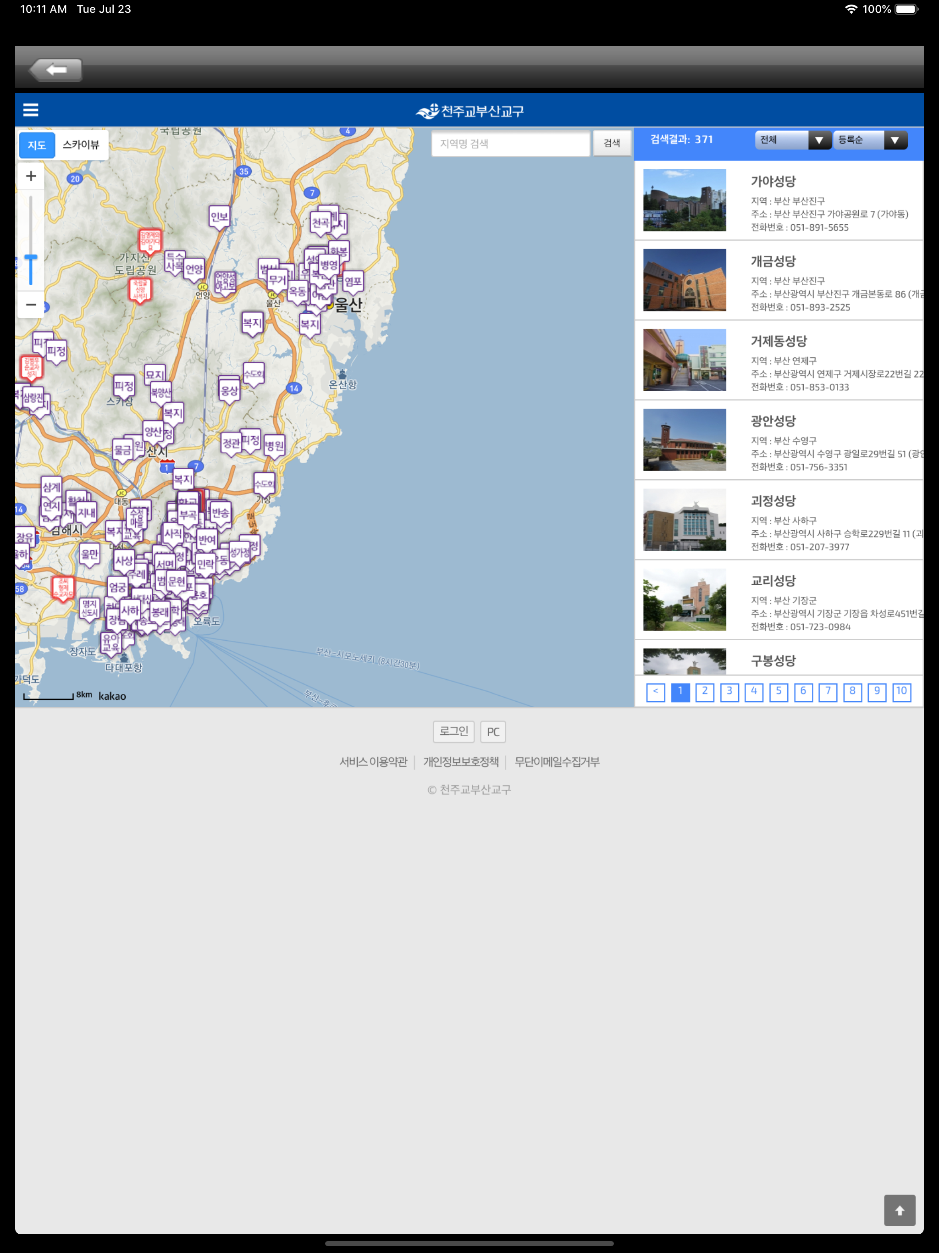Open the 등록순 sort dropdown
939x1253 pixels.
871,140
